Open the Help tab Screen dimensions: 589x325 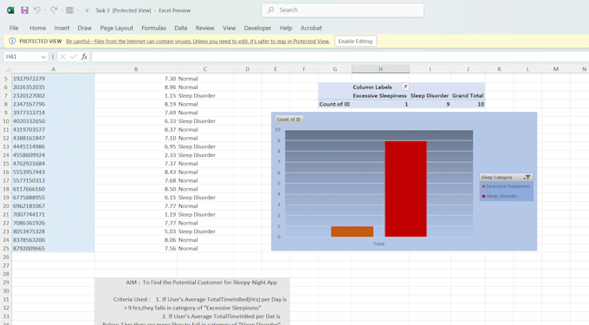286,28
